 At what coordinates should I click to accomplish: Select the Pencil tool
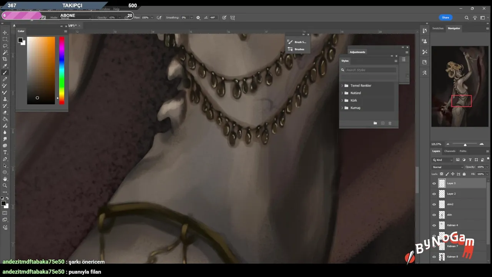click(5, 79)
